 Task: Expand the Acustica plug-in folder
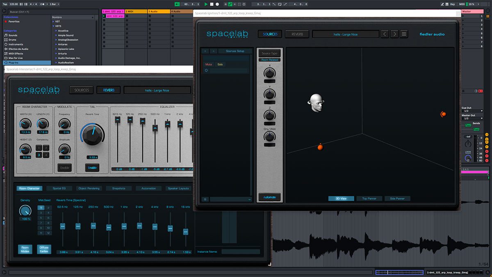pyautogui.click(x=56, y=31)
